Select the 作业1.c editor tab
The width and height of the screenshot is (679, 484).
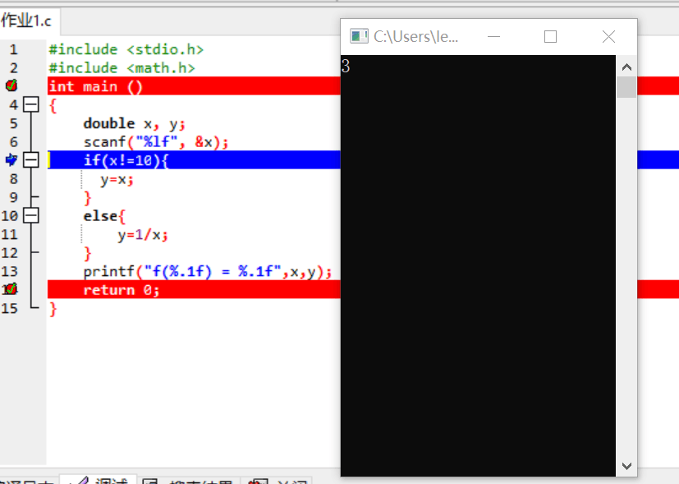coord(28,21)
